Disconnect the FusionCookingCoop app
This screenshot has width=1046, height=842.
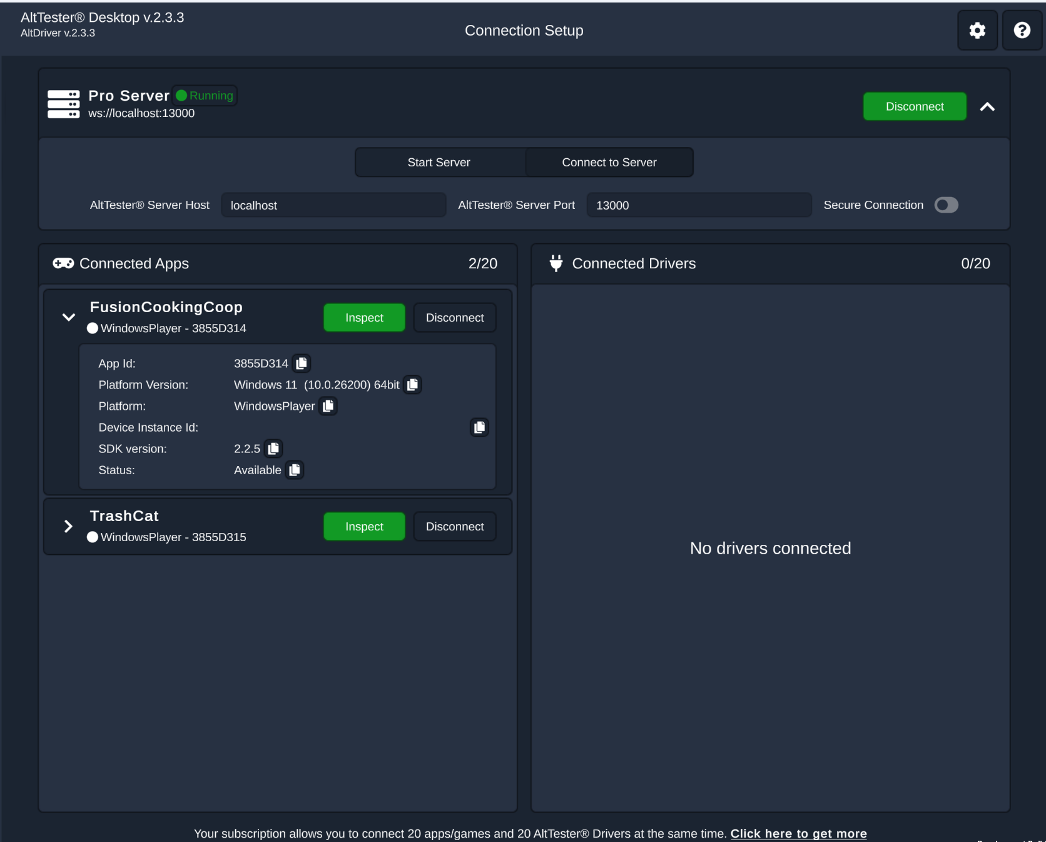point(455,318)
